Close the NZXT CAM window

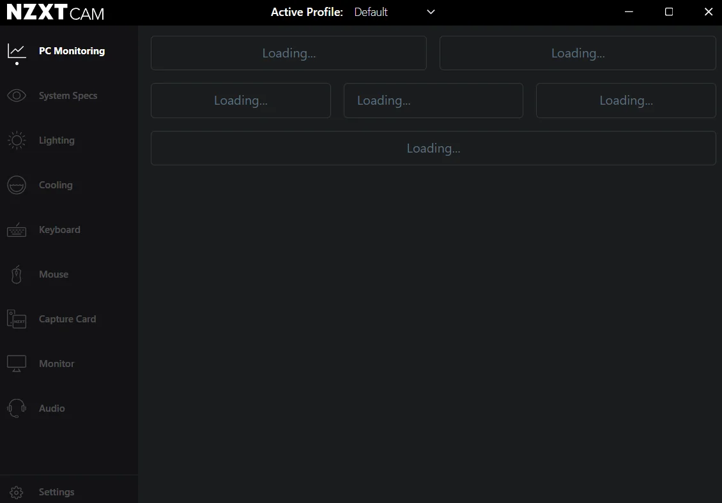tap(708, 12)
